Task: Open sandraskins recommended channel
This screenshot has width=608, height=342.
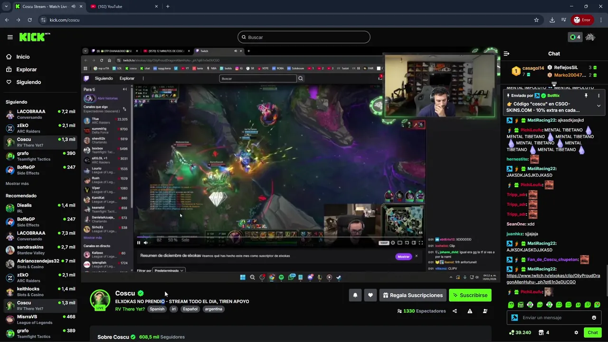Action: pyautogui.click(x=40, y=250)
